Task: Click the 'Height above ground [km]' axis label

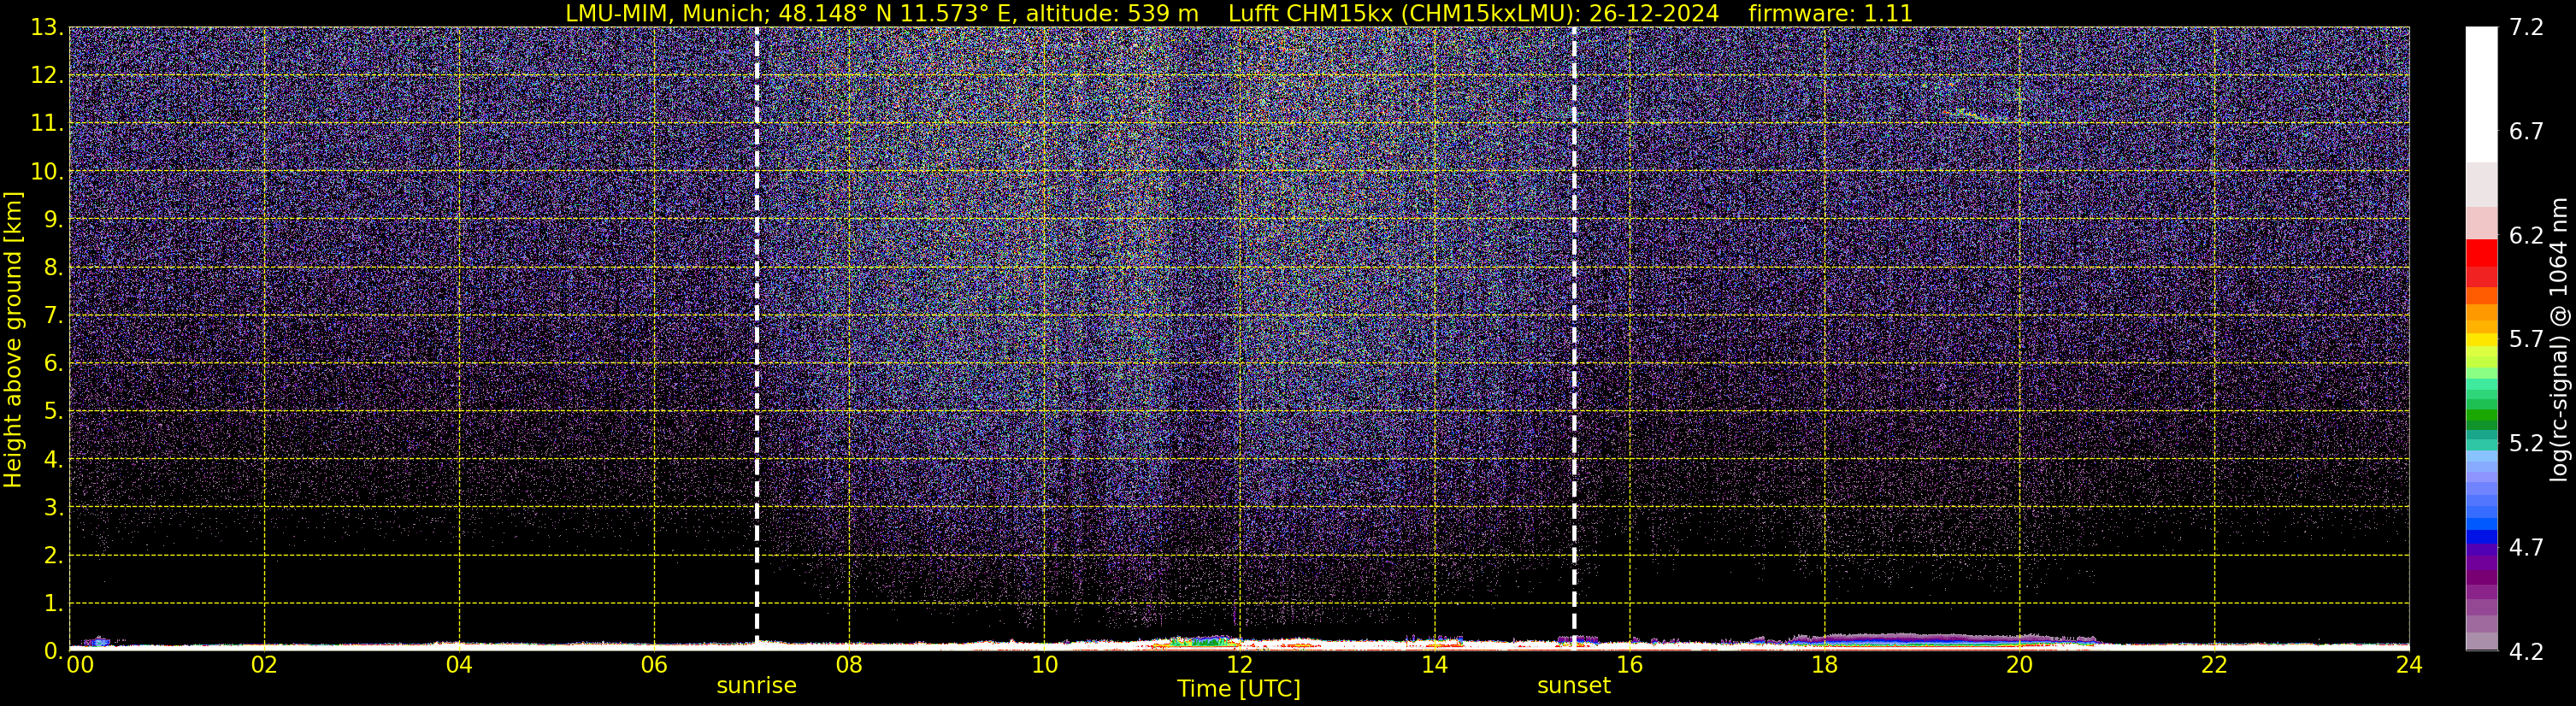Action: point(13,340)
